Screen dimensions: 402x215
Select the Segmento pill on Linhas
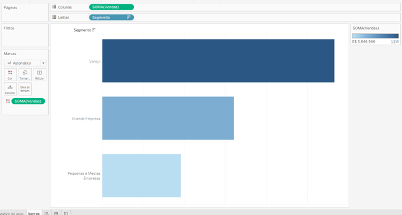pos(111,18)
